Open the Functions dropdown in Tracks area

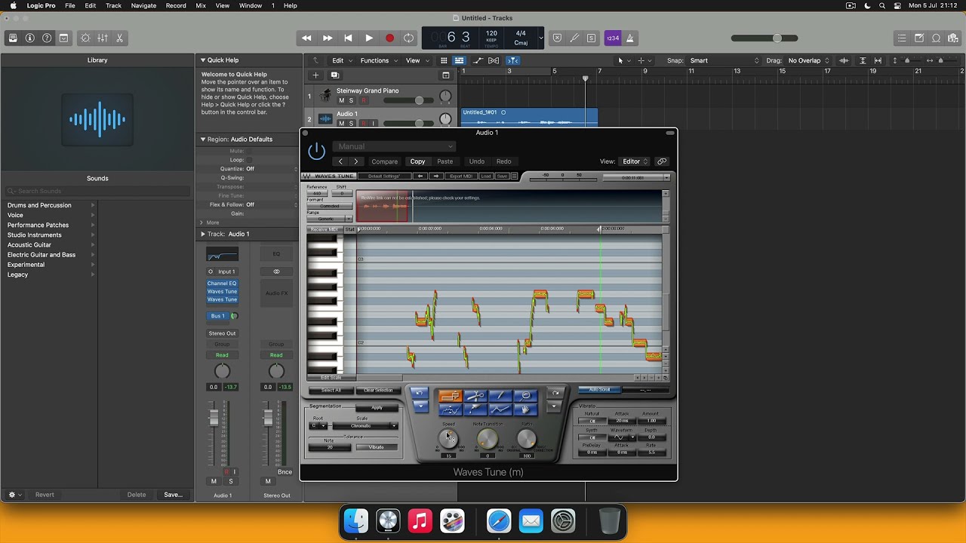[378, 60]
